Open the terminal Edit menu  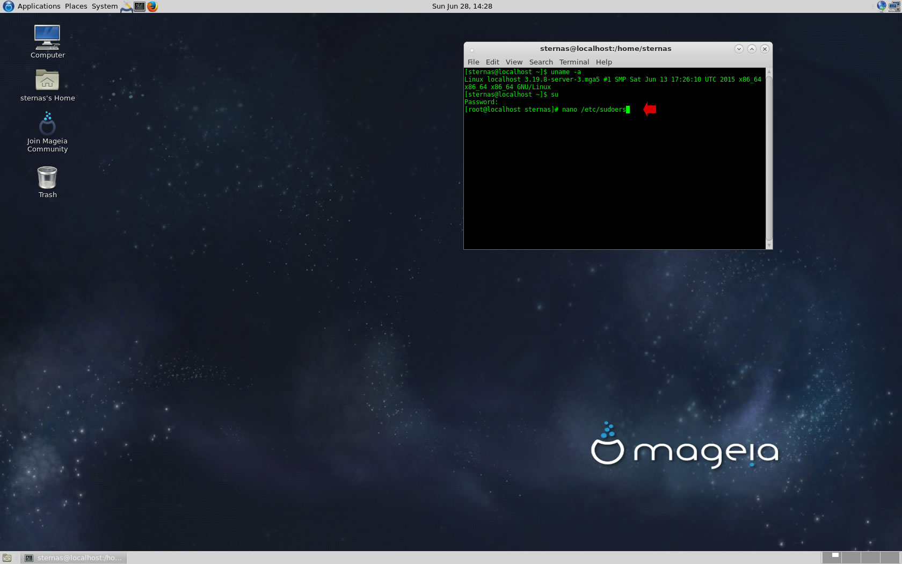pyautogui.click(x=492, y=62)
